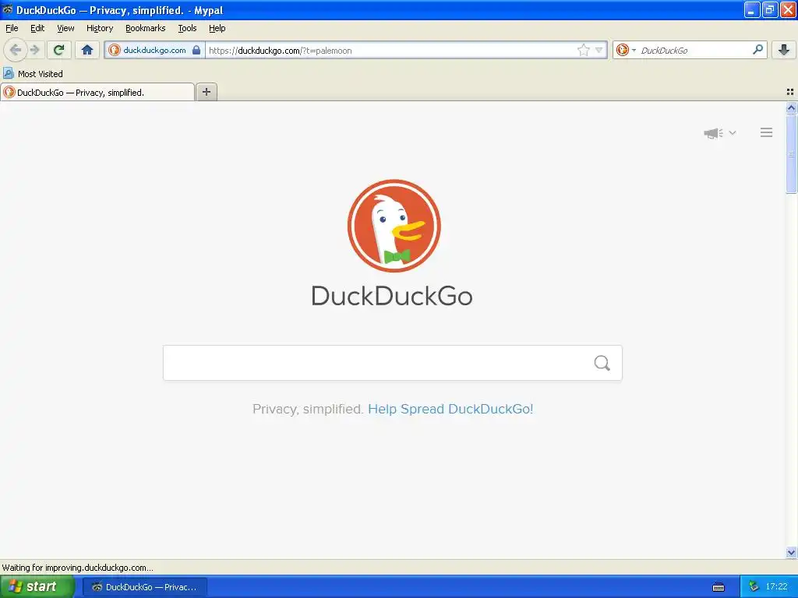Open the Help menu
The image size is (798, 598).
217,29
